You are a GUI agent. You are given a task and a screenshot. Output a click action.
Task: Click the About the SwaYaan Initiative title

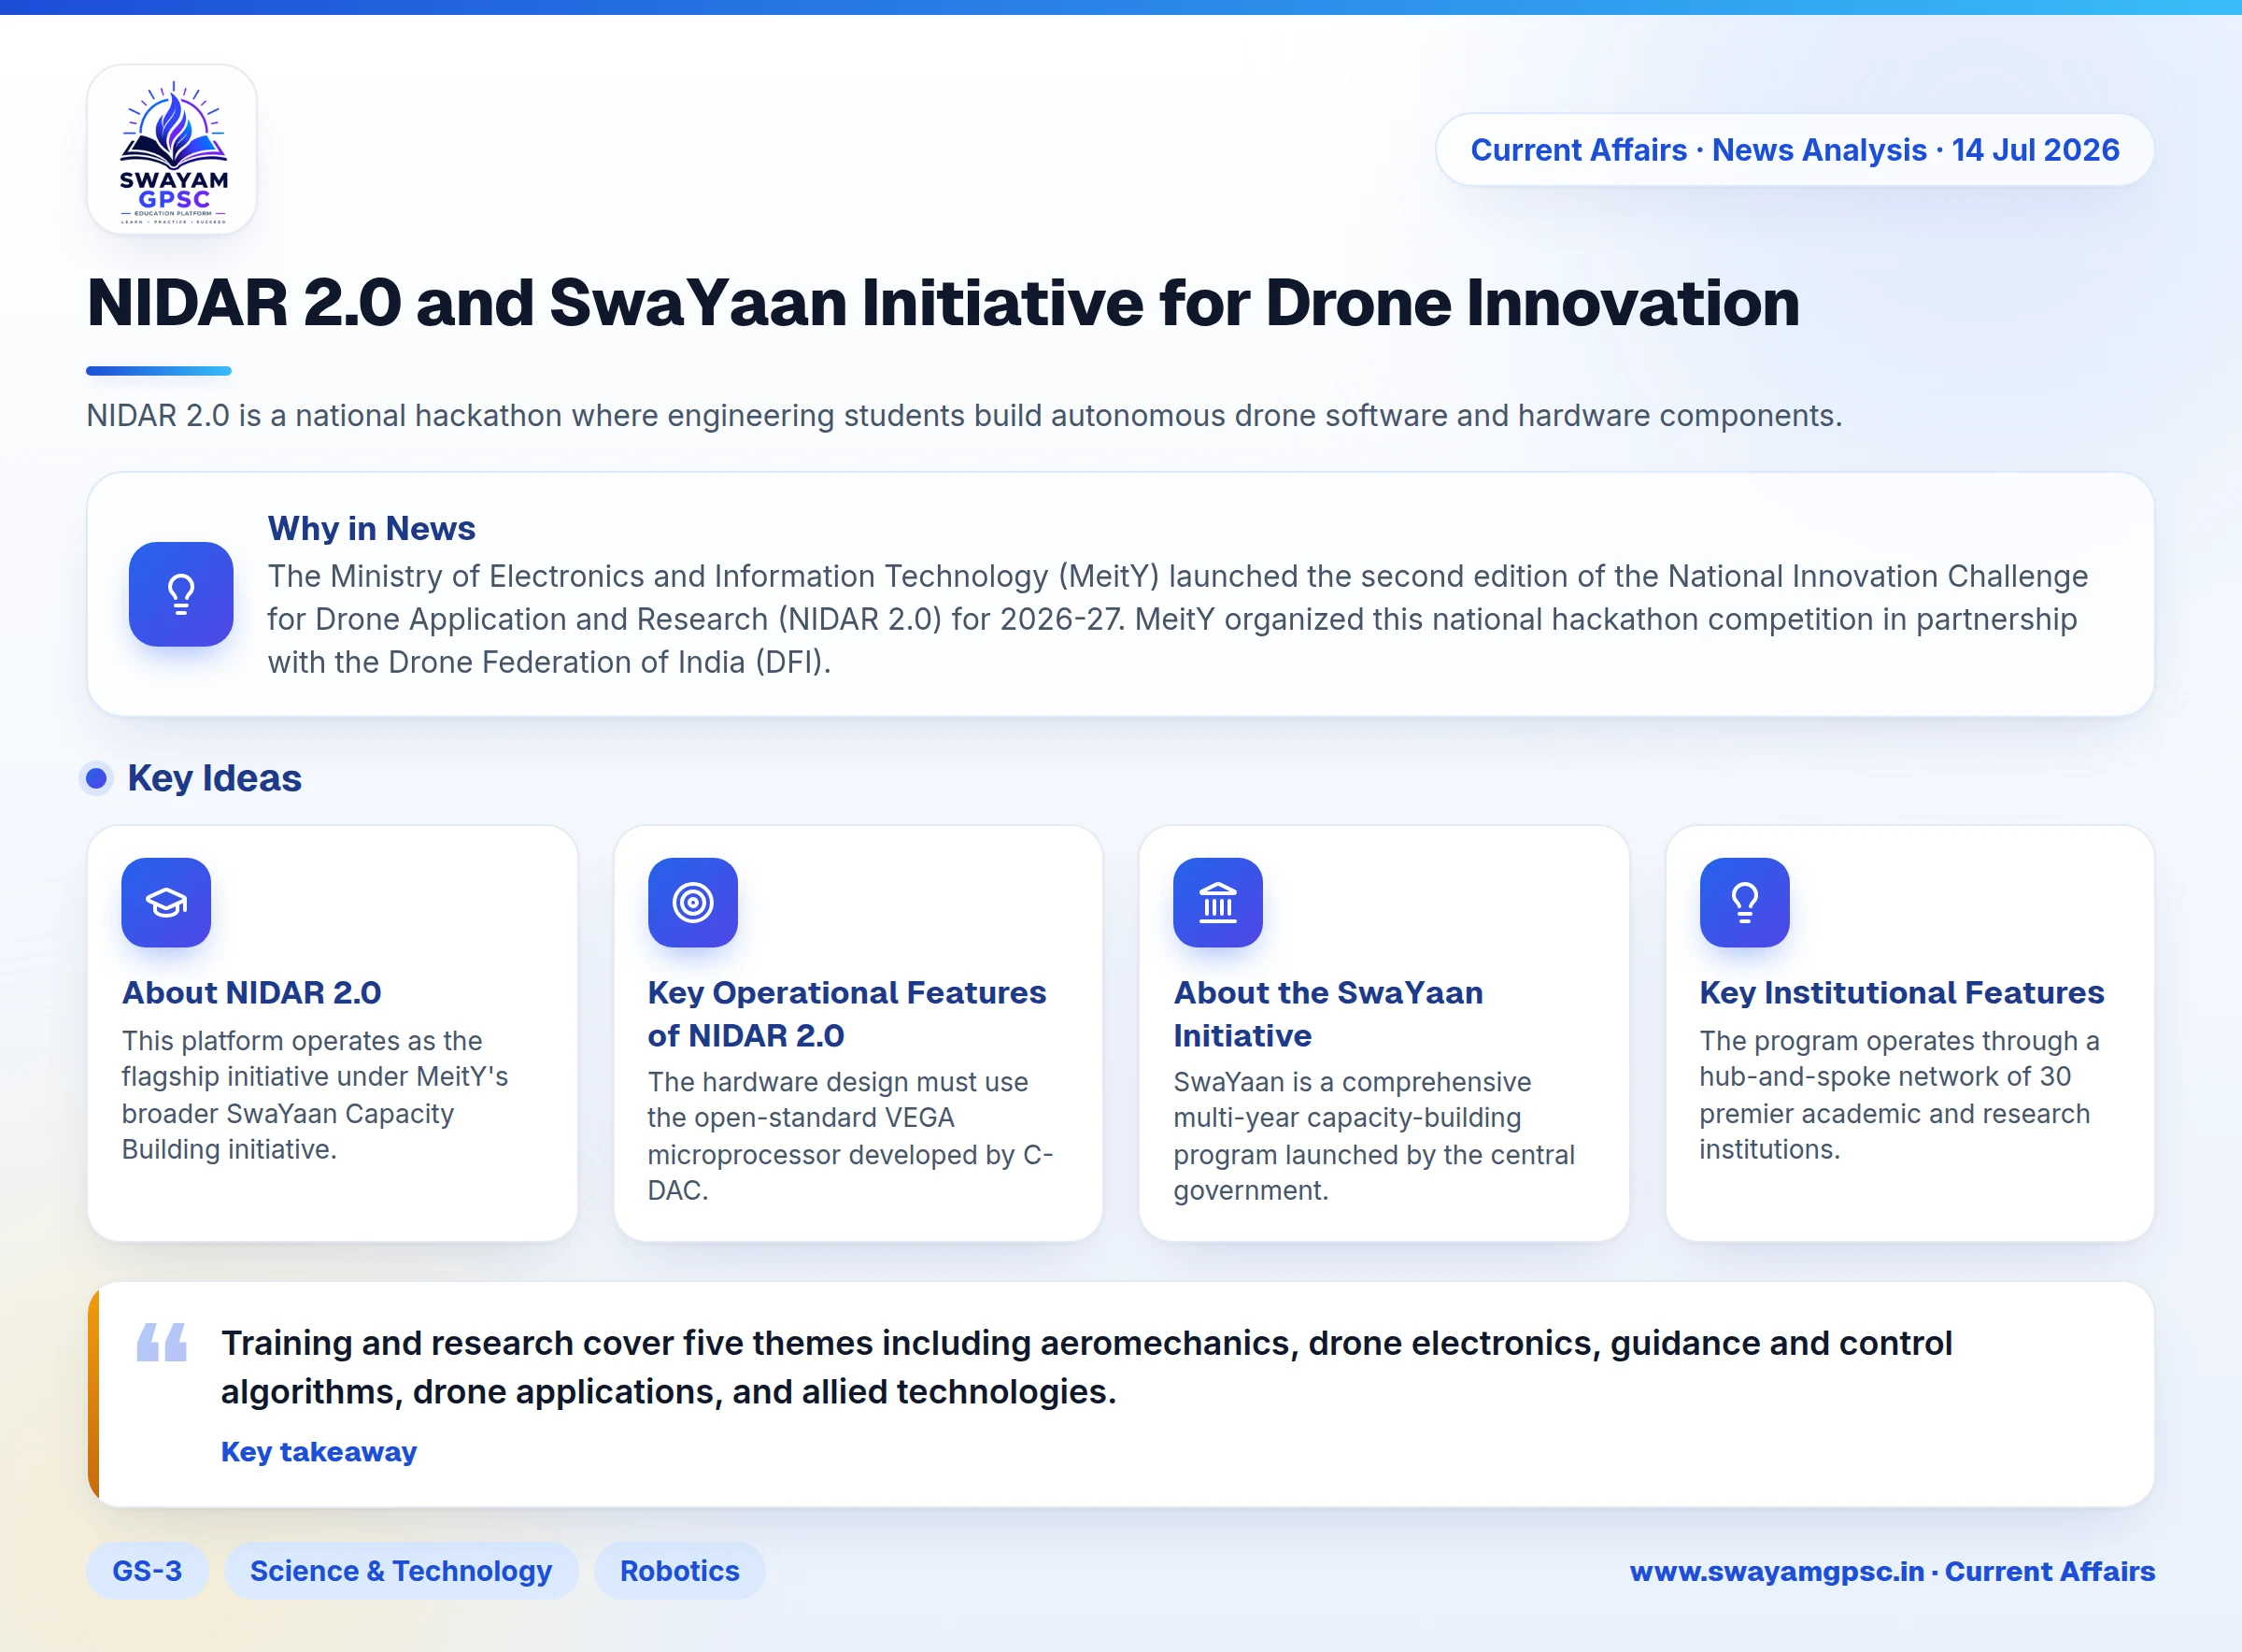(x=1327, y=1014)
